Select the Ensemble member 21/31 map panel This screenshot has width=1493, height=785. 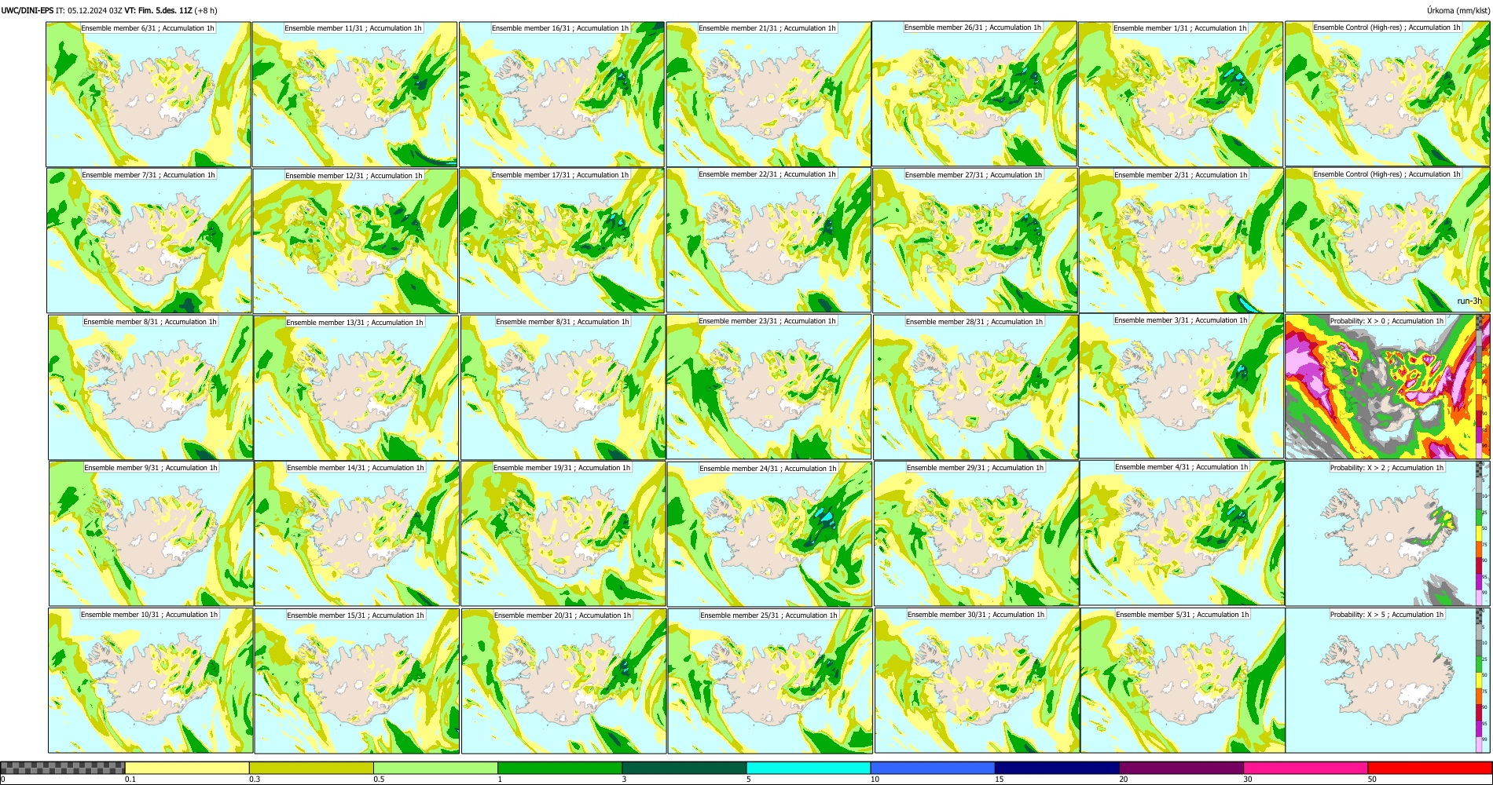pyautogui.click(x=769, y=94)
